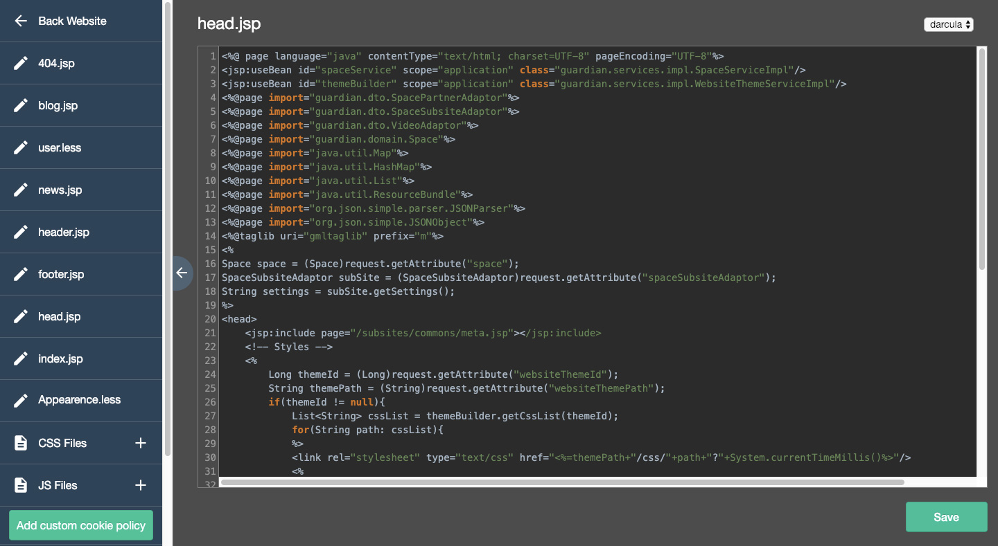Click the back arrow icon beside Back Website
The width and height of the screenshot is (998, 546).
point(21,21)
